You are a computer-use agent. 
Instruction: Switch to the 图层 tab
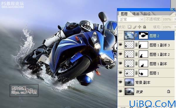click(x=124, y=14)
